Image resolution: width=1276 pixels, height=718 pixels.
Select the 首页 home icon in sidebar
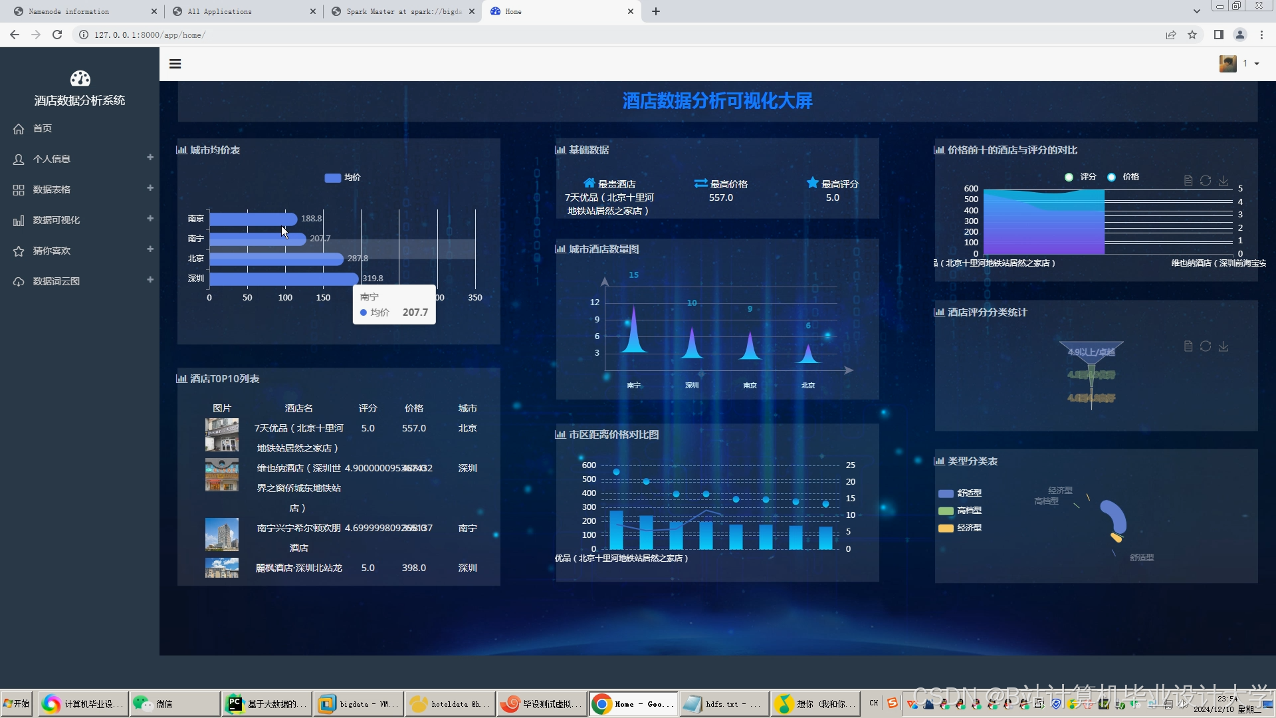19,129
